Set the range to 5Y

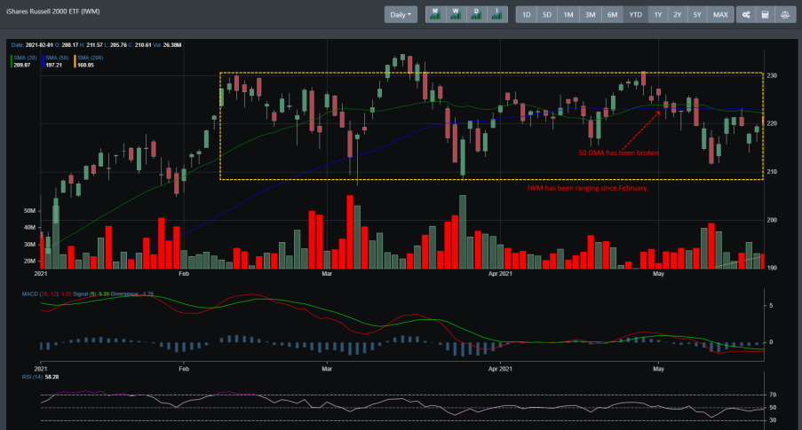pyautogui.click(x=697, y=15)
